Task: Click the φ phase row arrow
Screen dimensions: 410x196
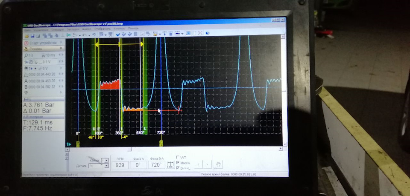Action: [61, 92]
